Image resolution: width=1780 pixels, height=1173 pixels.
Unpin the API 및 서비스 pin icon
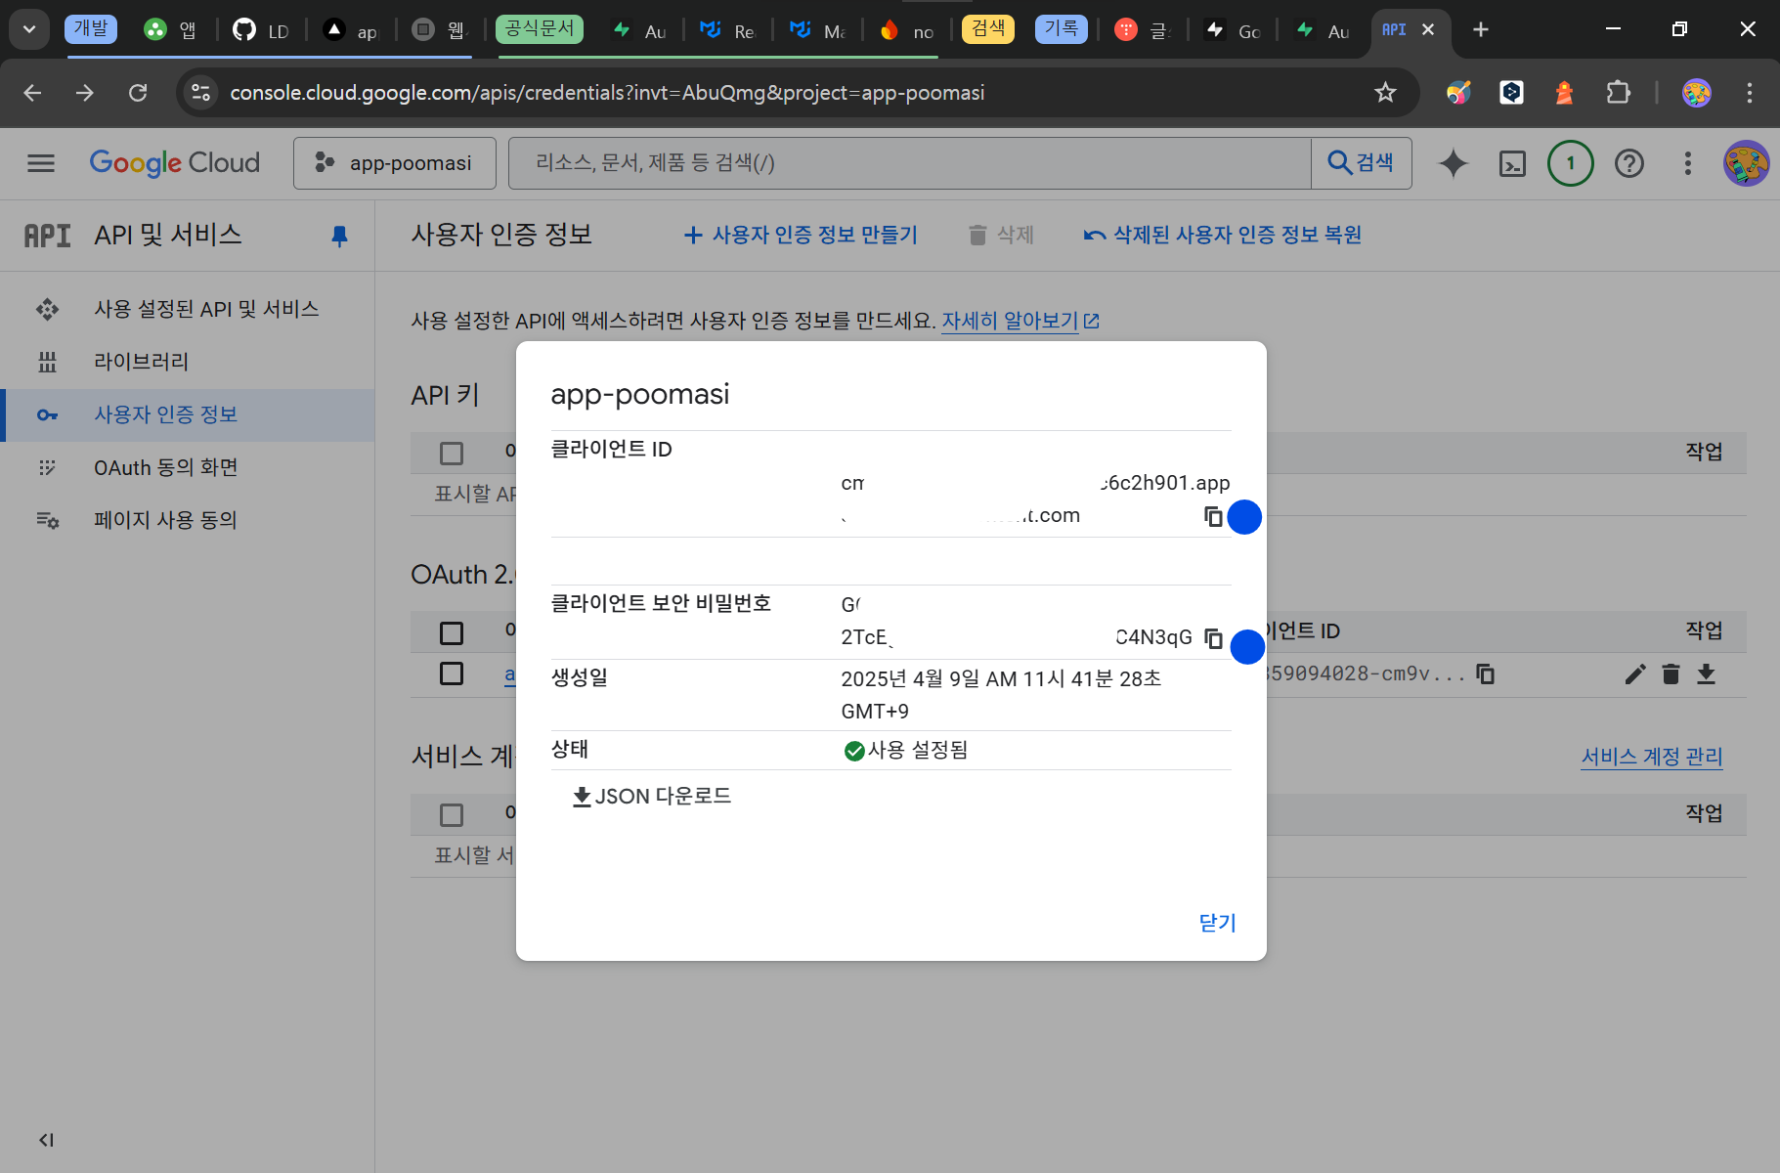click(339, 236)
